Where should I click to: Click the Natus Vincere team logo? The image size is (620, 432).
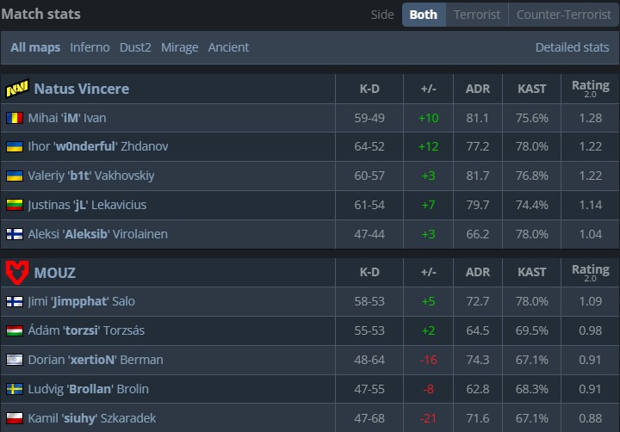coord(17,89)
